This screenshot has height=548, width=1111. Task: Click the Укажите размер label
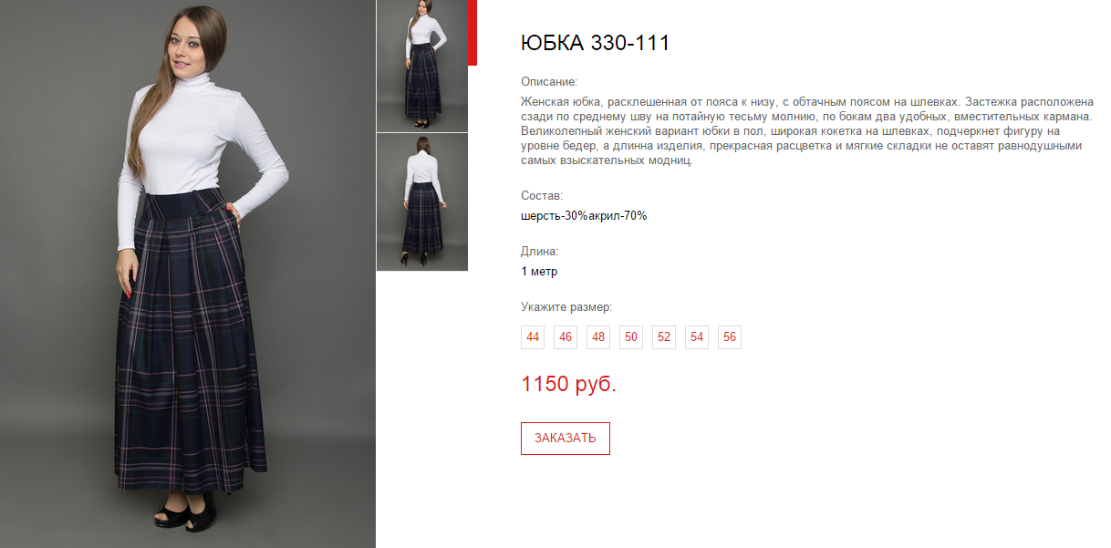point(566,307)
